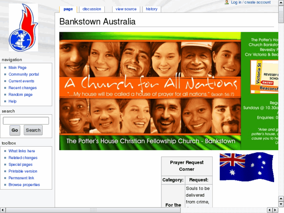This screenshot has width=284, height=213.
Task: View Recent changes link
Action: [x=23, y=88]
